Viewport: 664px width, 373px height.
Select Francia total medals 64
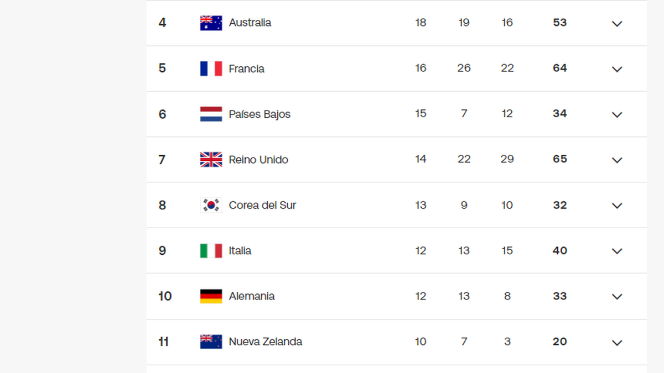pos(559,68)
